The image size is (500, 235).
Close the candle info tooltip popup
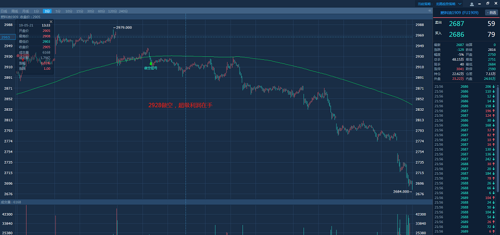point(50,22)
